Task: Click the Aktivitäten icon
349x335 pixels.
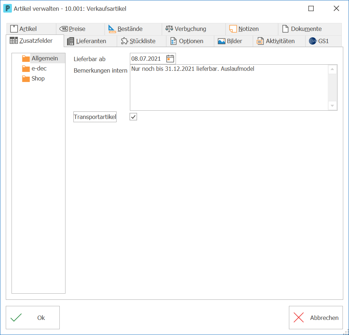Action: (260, 41)
